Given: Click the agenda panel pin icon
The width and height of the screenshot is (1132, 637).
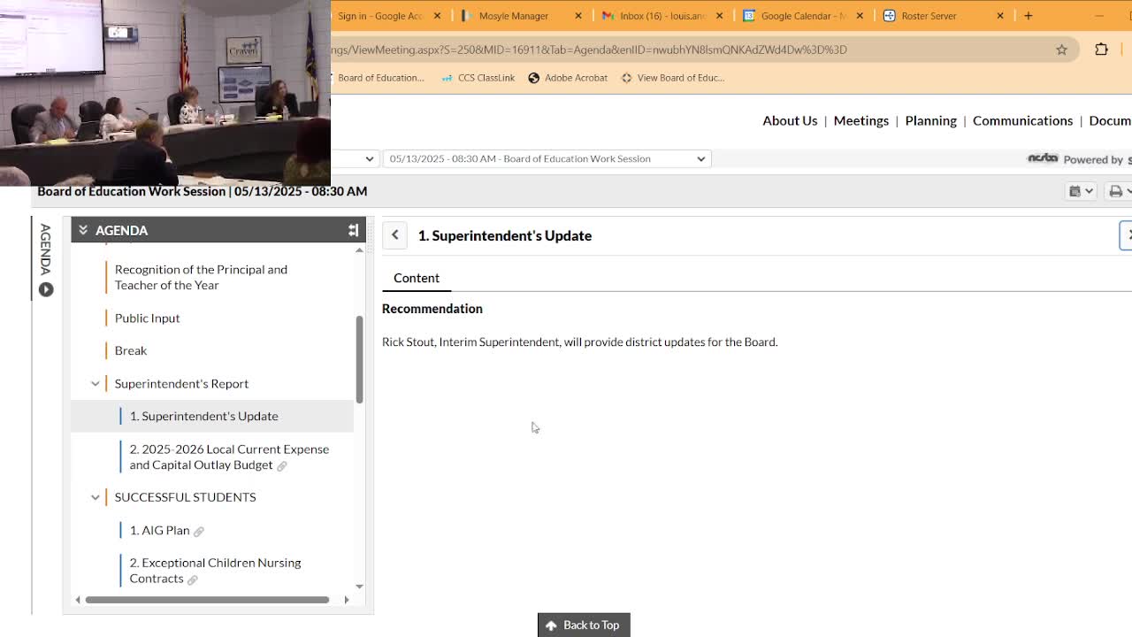Looking at the screenshot, I should (353, 230).
